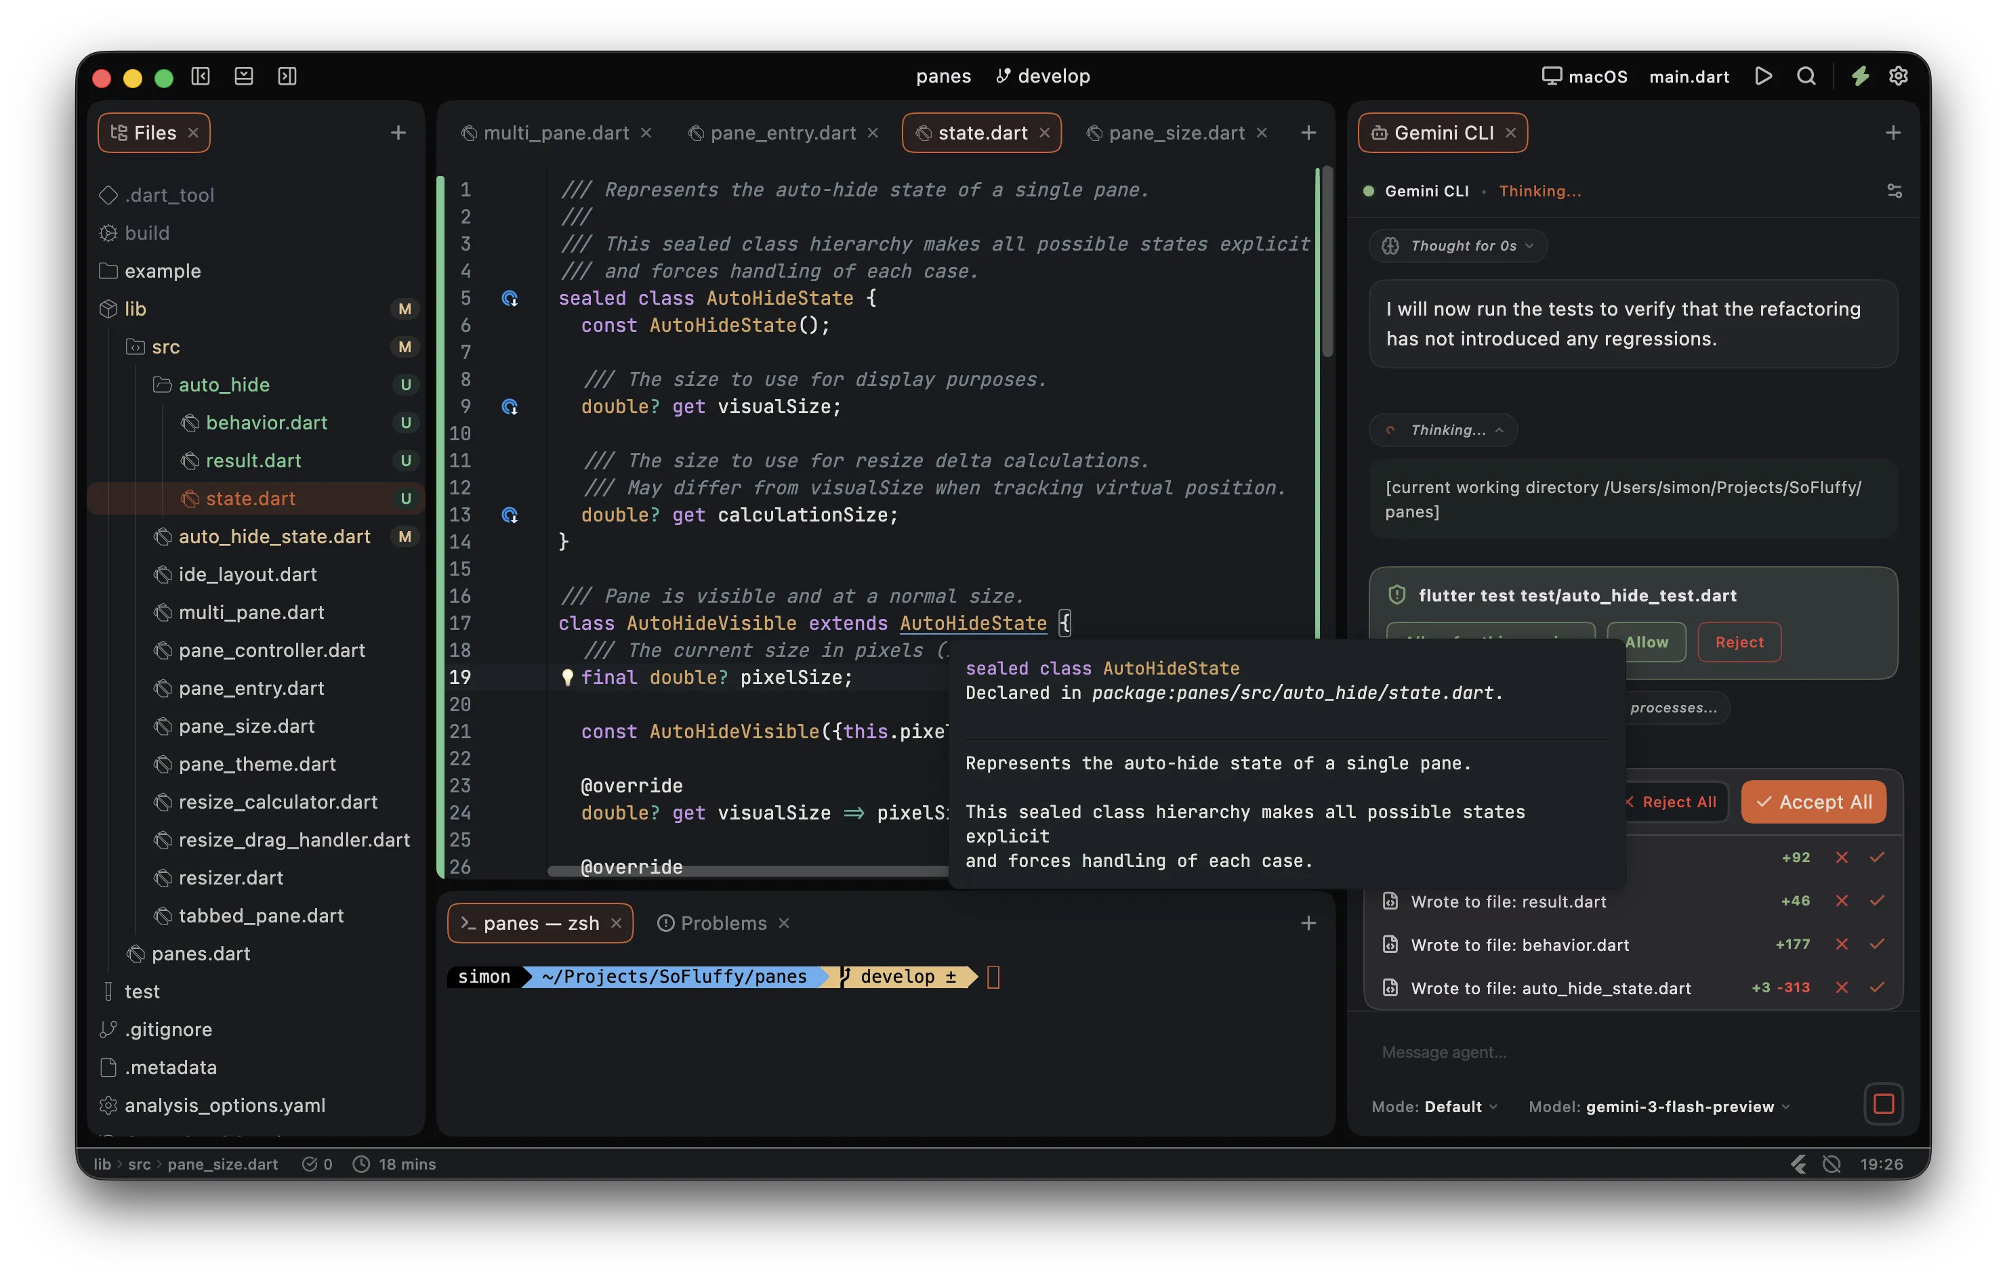Screen dimensions: 2007x1280
Task: Add new terminal tab with plus
Action: tap(1308, 922)
